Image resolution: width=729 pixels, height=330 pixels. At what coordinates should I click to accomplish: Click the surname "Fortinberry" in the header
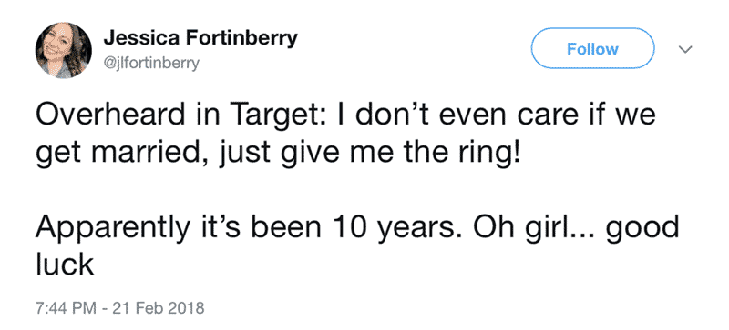(241, 38)
